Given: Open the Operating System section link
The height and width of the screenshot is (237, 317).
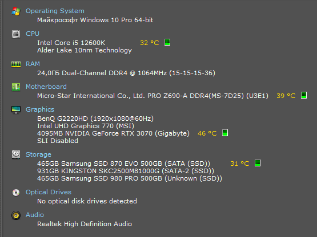Looking at the screenshot, I should [x=55, y=11].
